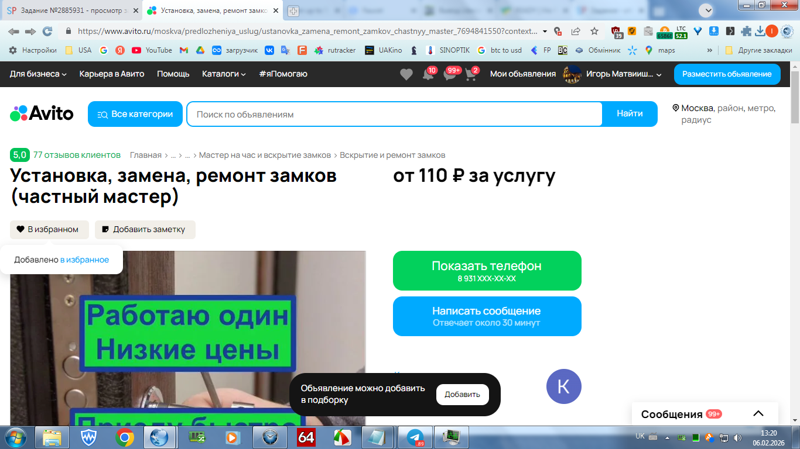
Task: Open the listing photo with Работаю один text
Action: [x=188, y=338]
